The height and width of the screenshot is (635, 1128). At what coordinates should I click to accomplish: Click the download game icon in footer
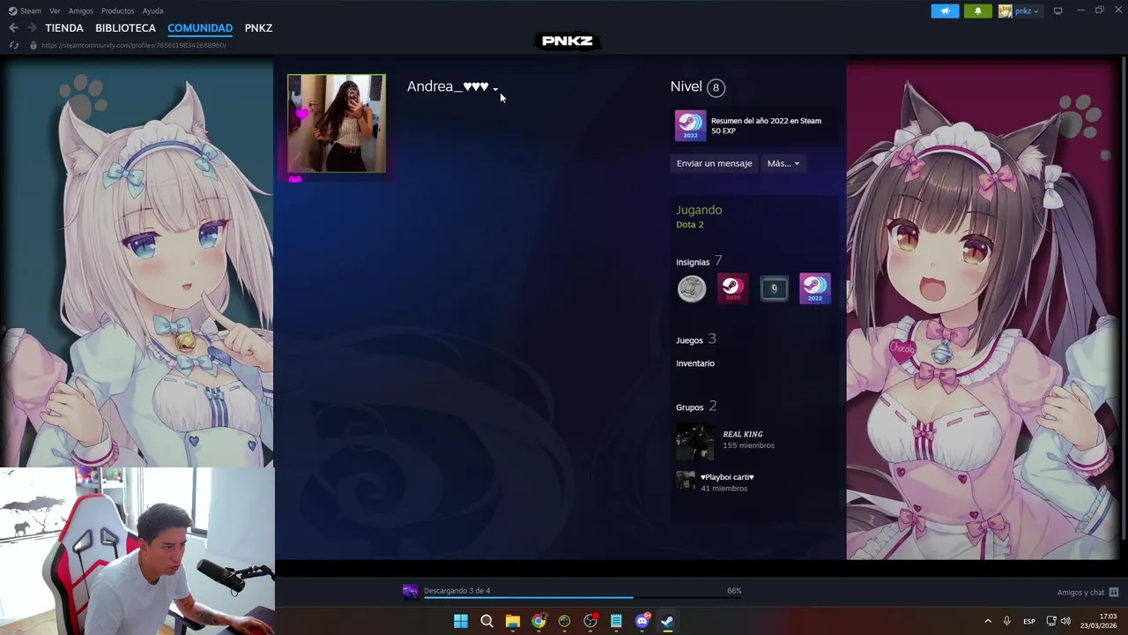point(411,592)
